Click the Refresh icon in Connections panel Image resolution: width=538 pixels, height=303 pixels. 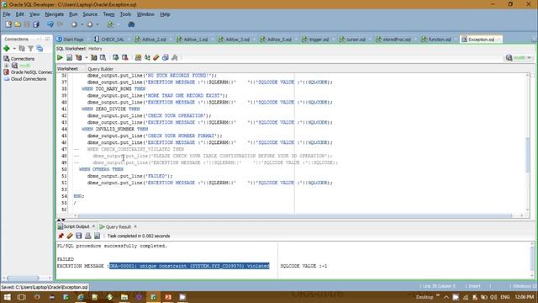pyautogui.click(x=22, y=49)
